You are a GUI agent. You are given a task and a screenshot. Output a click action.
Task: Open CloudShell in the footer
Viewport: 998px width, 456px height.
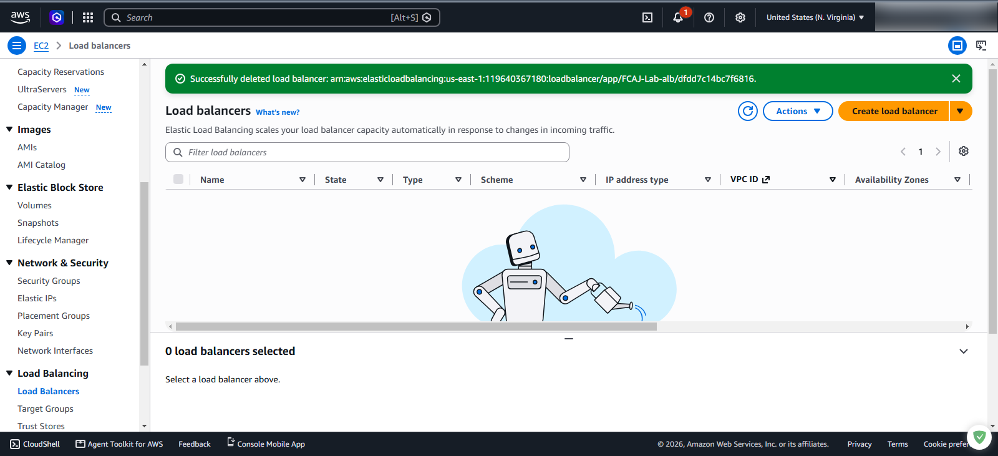click(x=36, y=444)
